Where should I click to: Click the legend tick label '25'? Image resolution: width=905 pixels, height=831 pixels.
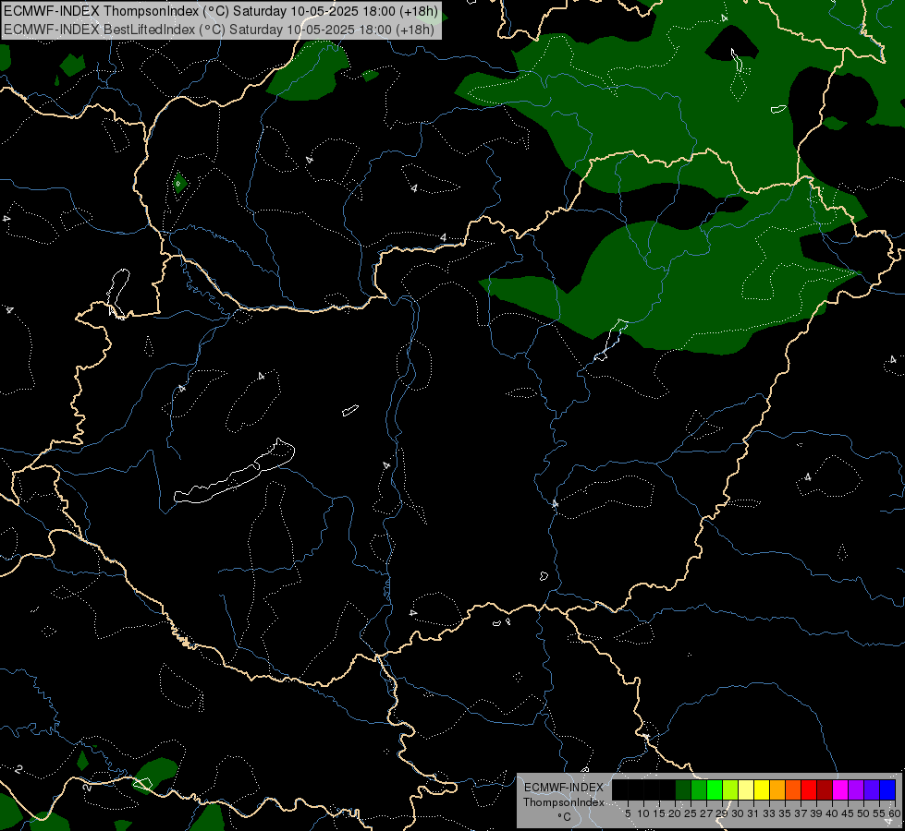point(691,813)
